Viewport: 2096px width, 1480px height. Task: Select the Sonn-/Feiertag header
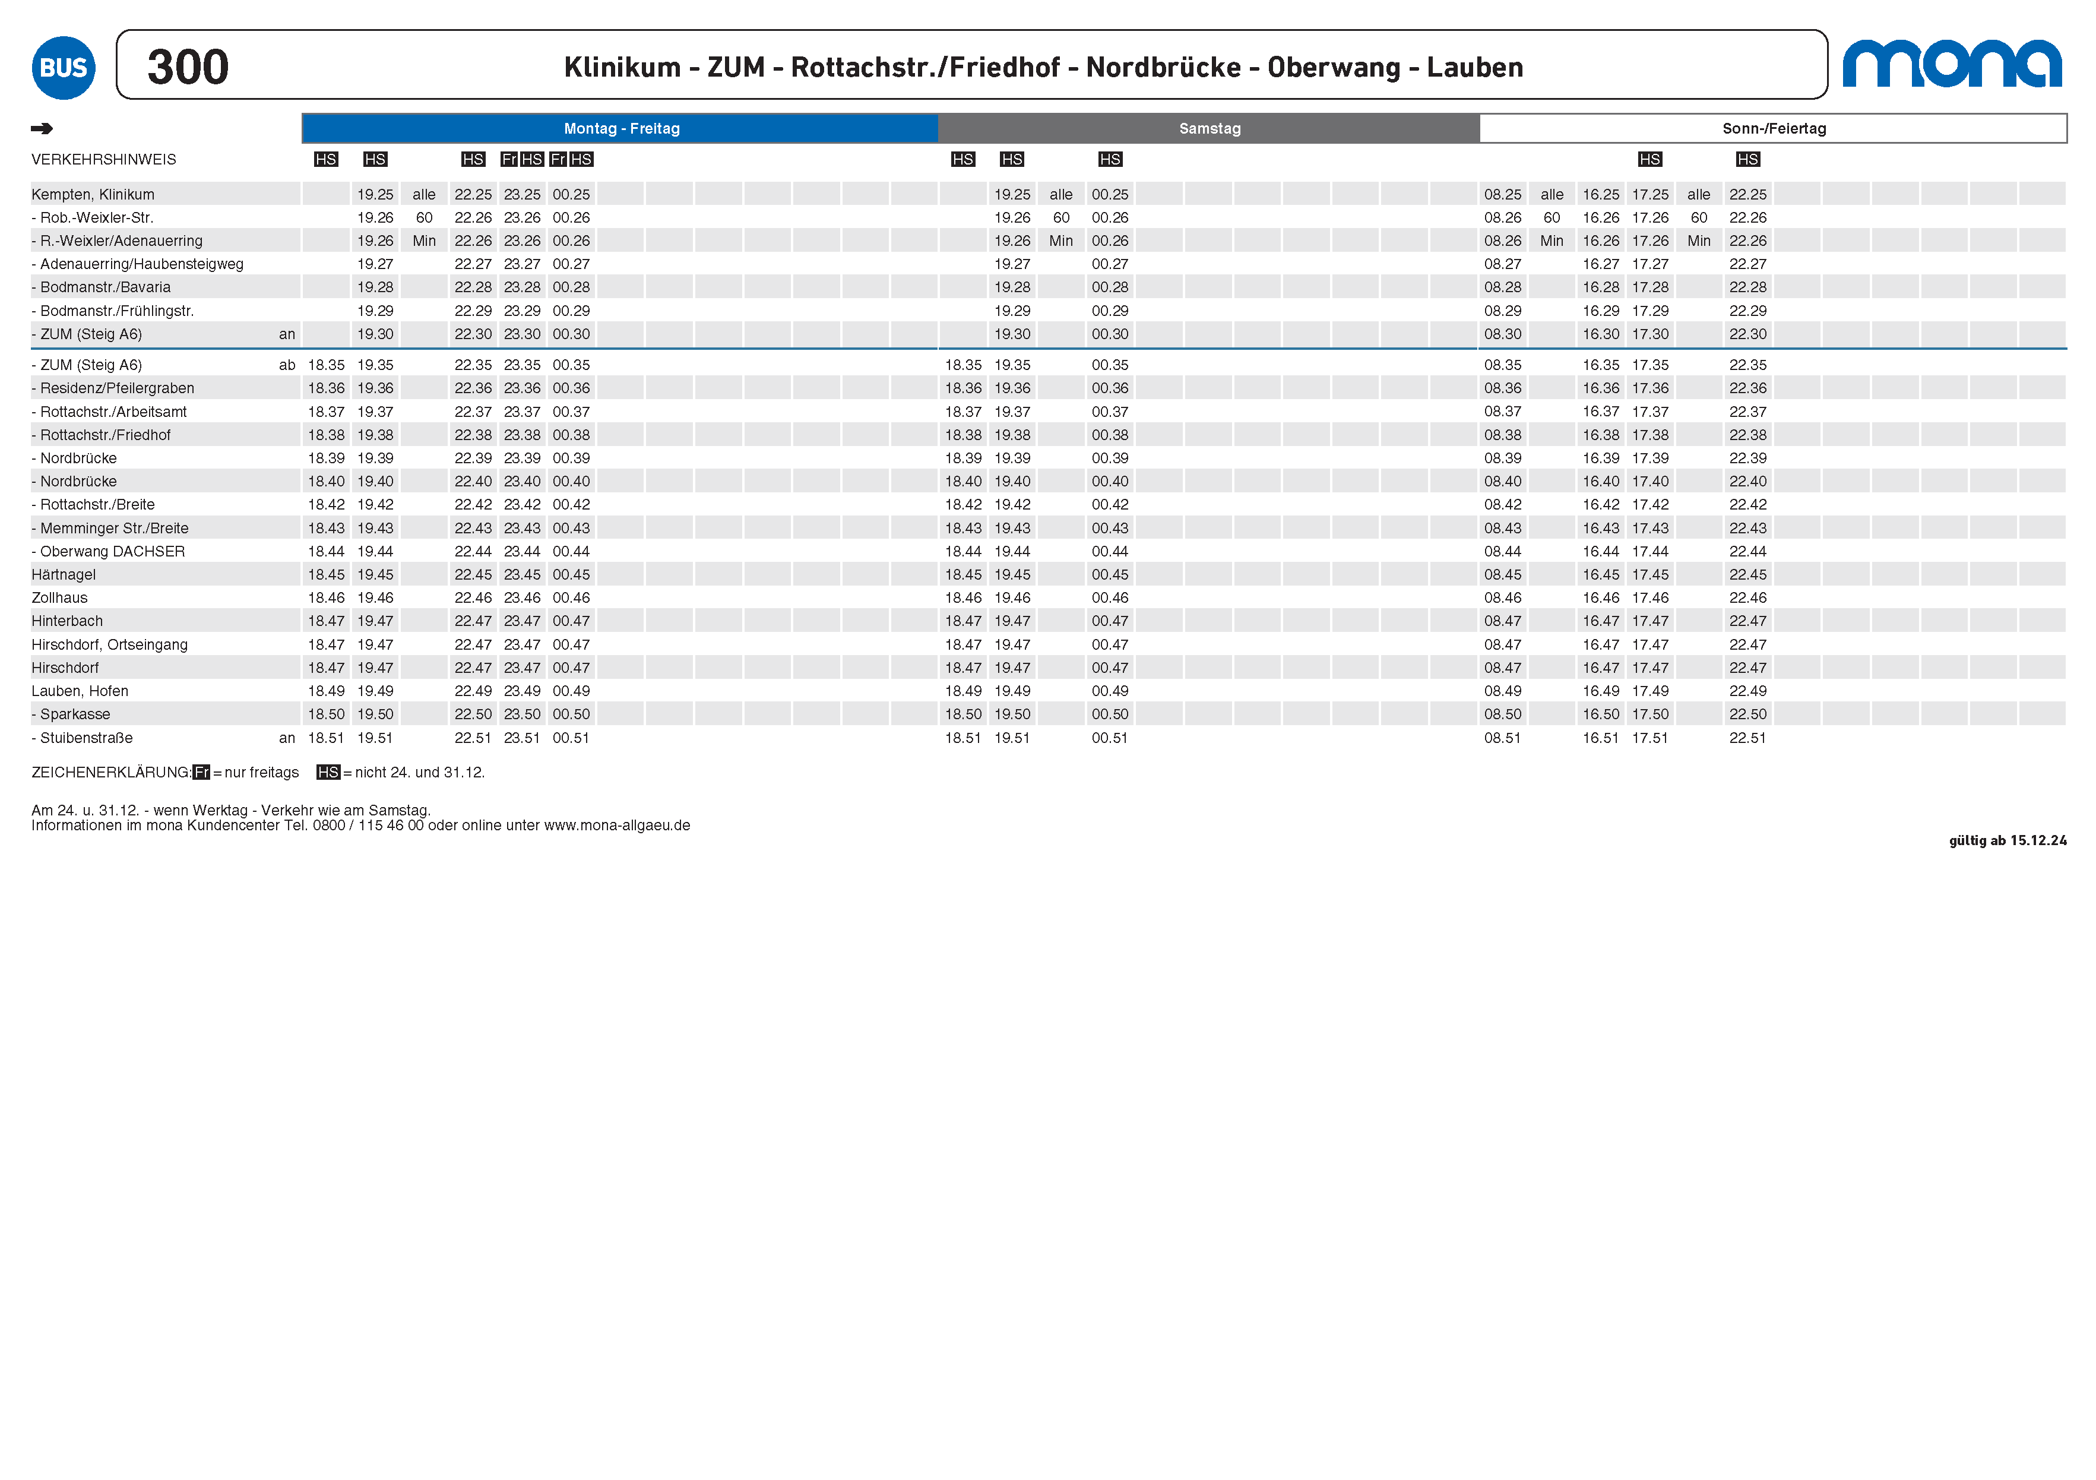[x=1774, y=129]
